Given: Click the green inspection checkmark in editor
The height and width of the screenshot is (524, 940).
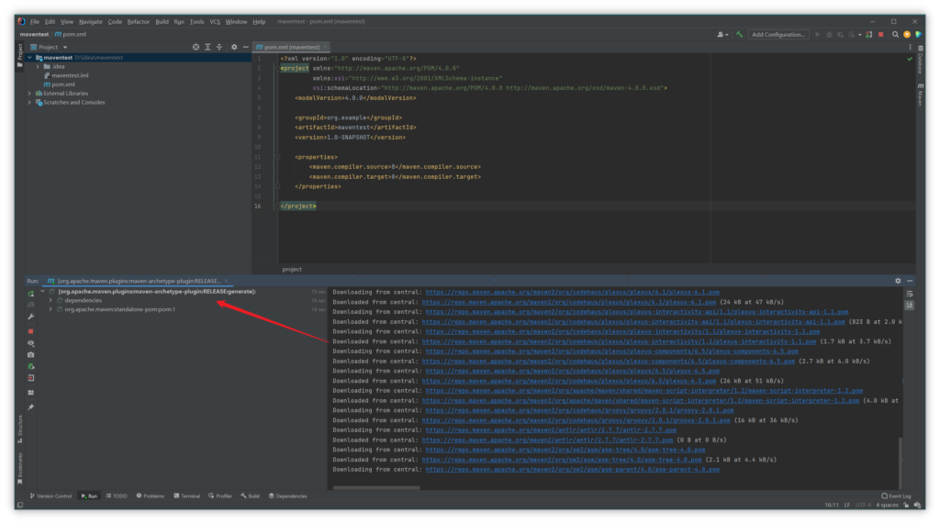Looking at the screenshot, I should [x=910, y=59].
